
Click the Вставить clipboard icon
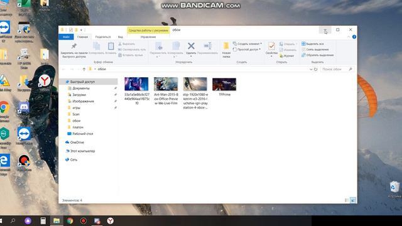tap(111, 46)
